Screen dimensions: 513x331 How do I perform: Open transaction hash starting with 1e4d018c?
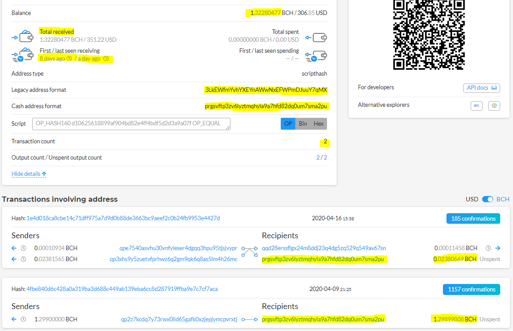pos(123,218)
